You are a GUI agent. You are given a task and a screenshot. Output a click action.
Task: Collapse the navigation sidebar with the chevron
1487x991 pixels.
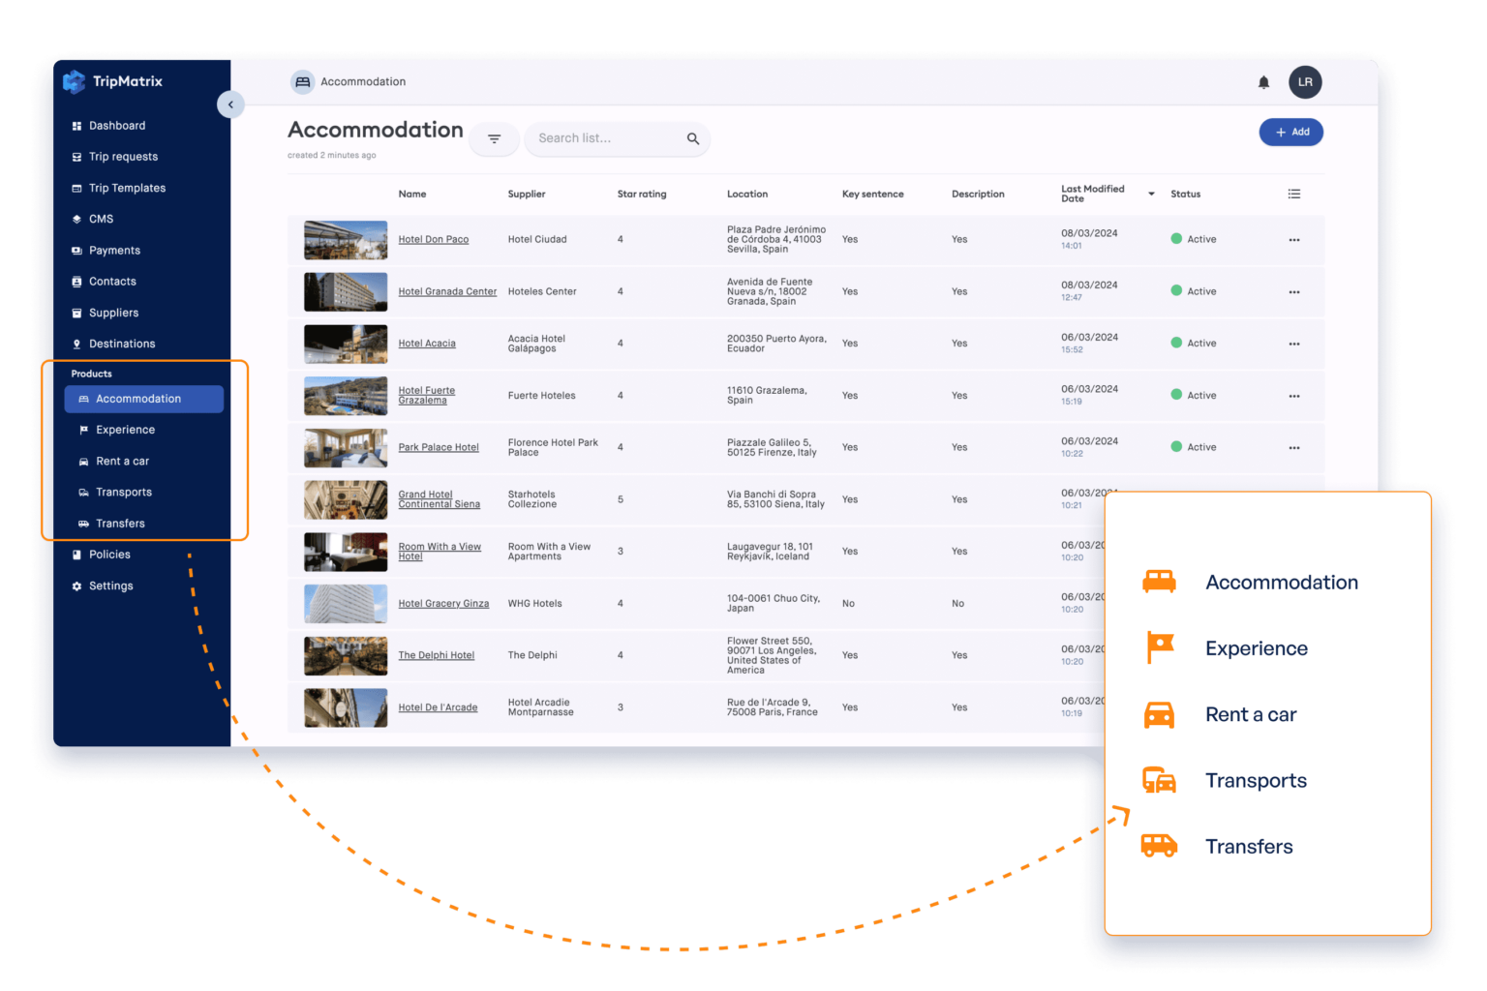coord(230,105)
